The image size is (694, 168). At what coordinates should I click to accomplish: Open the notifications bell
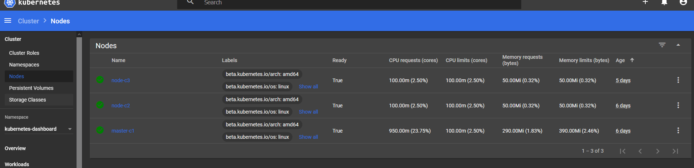tap(664, 3)
